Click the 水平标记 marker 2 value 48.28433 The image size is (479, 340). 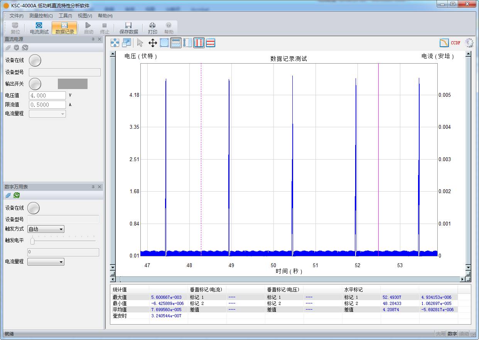coord(392,303)
